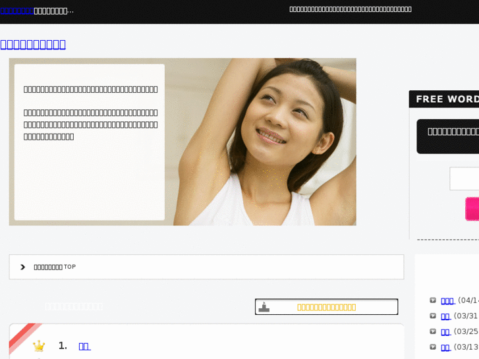Click the hero photo of the smiling woman
Image resolution: width=479 pixels, height=359 pixels.
pyautogui.click(x=183, y=142)
